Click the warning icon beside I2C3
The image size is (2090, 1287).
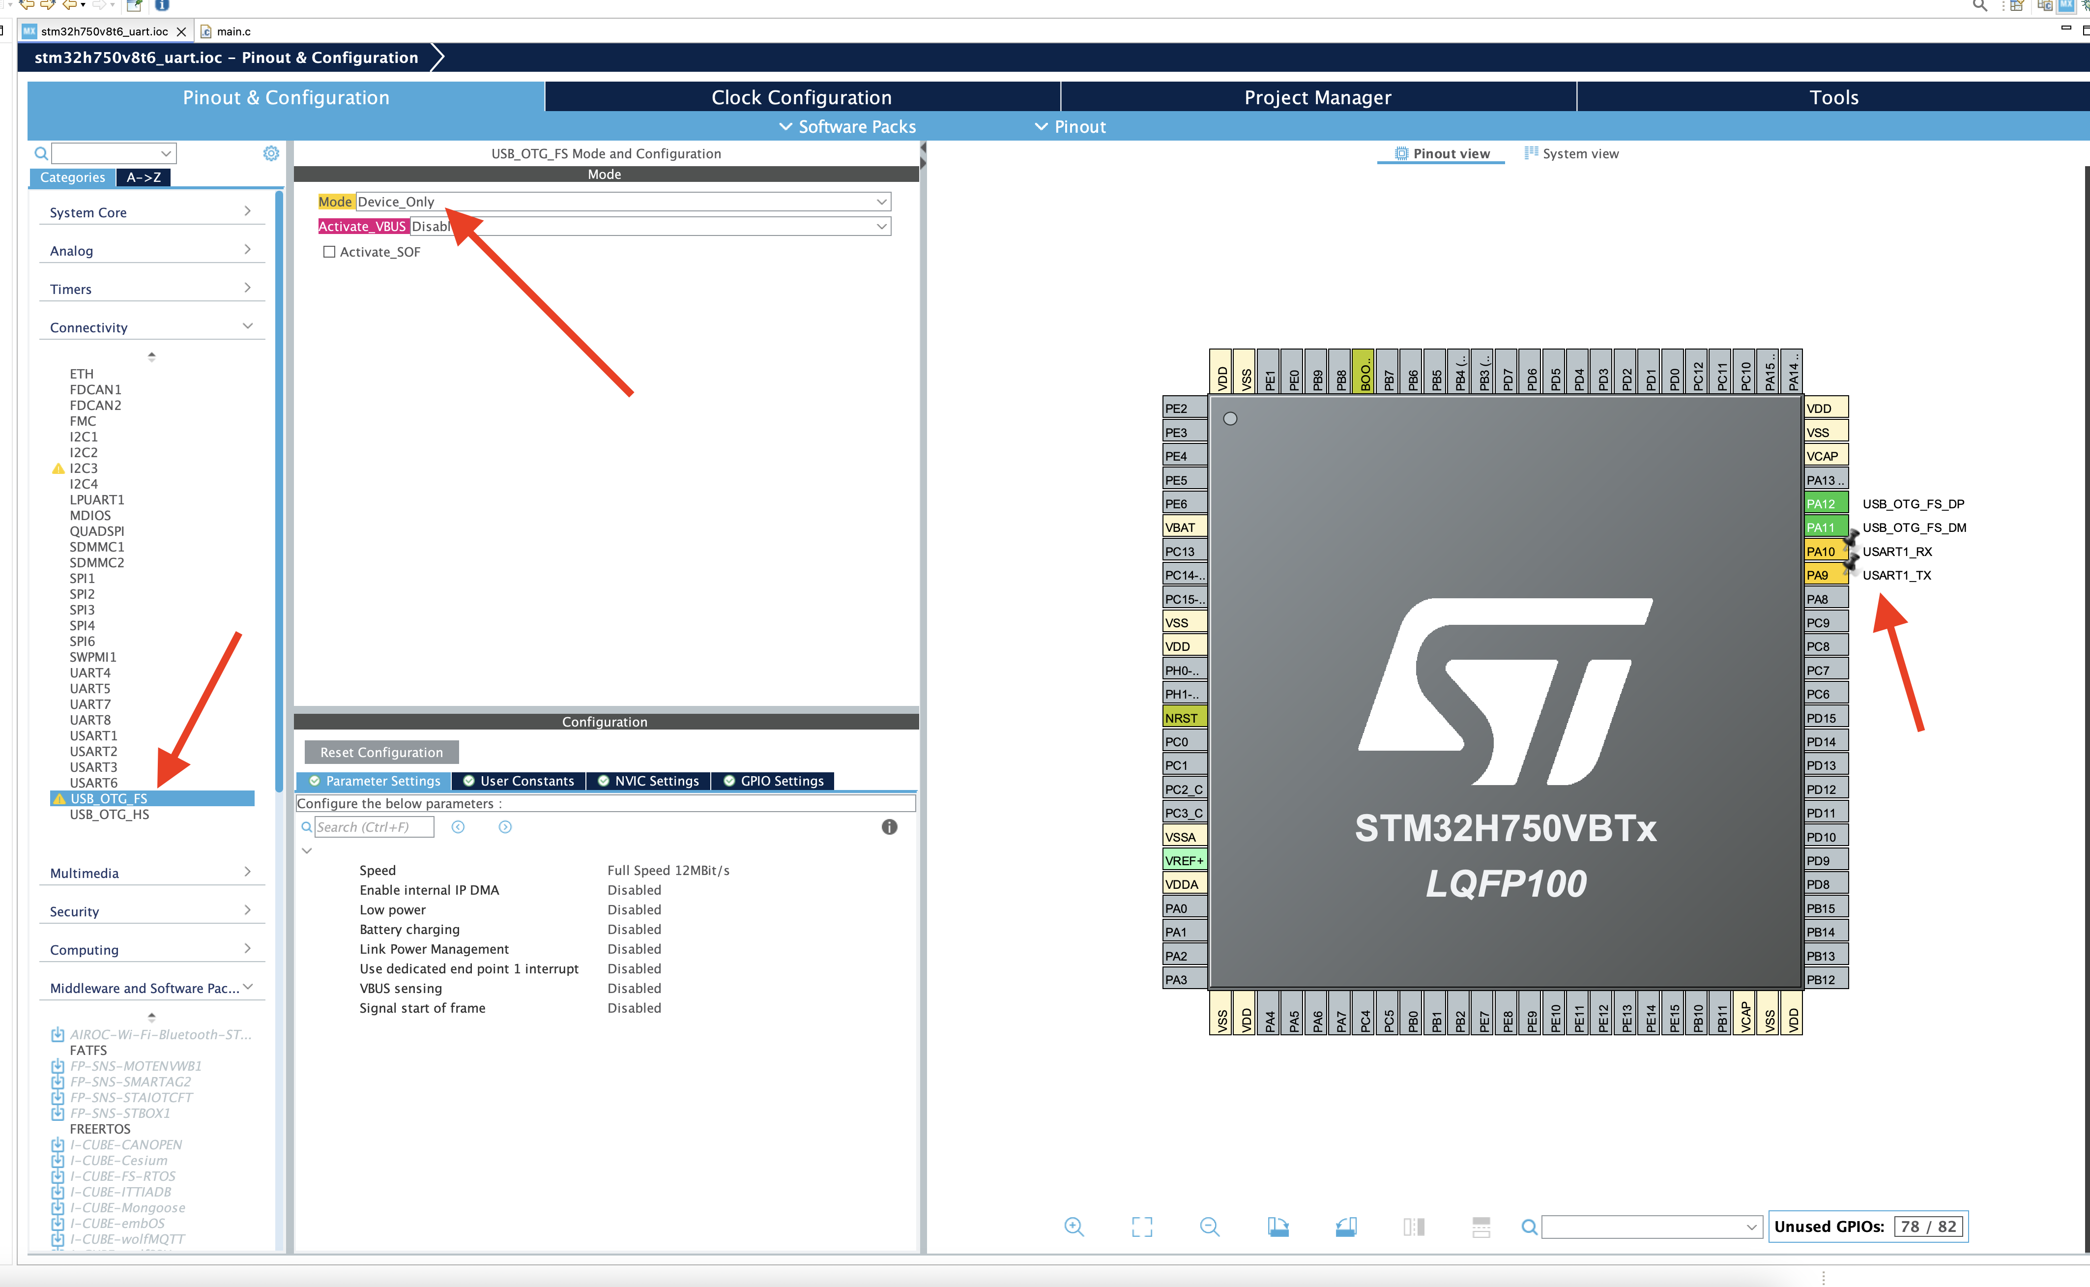(58, 468)
